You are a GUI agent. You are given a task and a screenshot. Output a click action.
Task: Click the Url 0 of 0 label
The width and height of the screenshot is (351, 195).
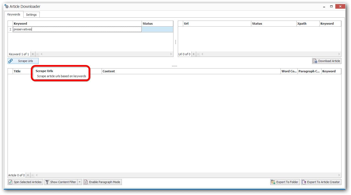184,54
